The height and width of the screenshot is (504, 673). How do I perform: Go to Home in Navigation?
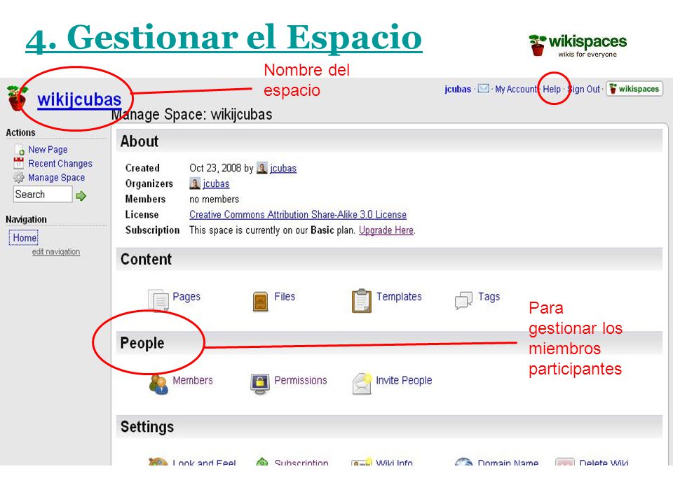pyautogui.click(x=24, y=237)
